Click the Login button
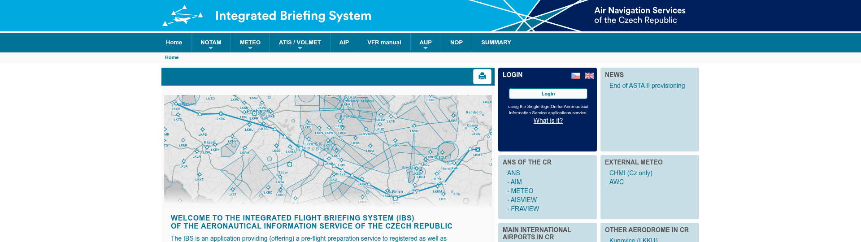The image size is (861, 242). (548, 94)
